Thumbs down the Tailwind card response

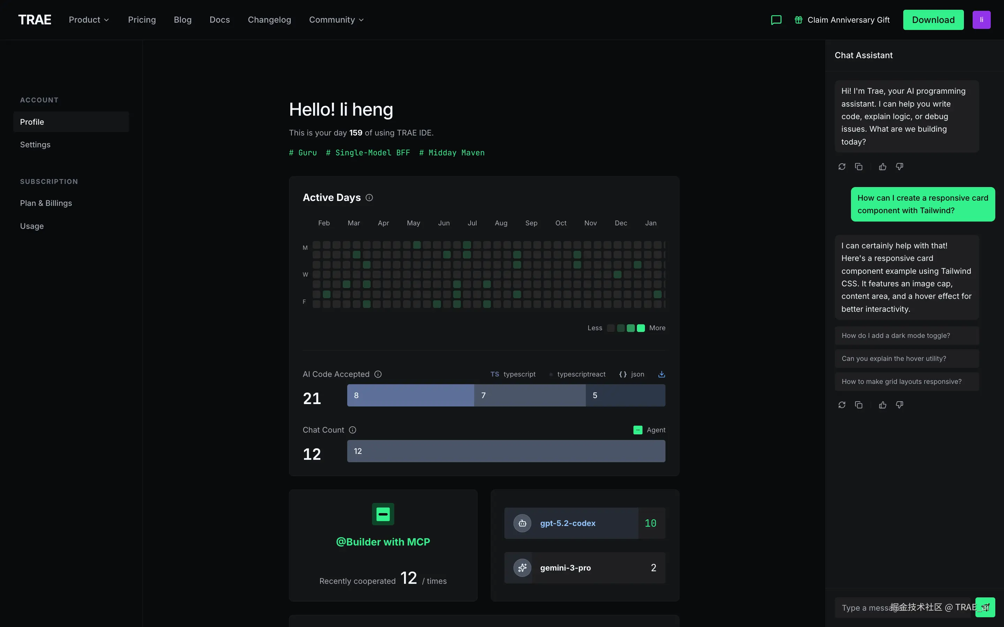(899, 405)
